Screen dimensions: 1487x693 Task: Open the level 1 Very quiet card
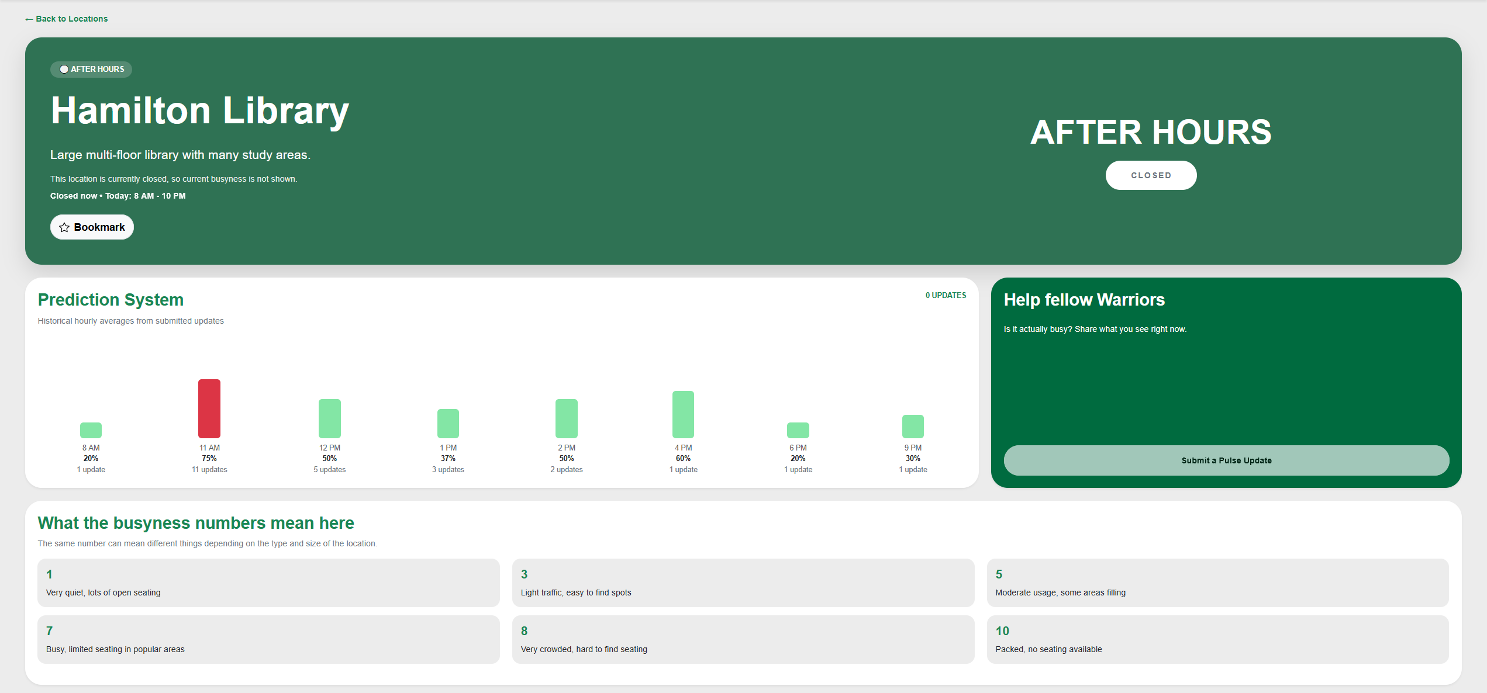(x=268, y=583)
